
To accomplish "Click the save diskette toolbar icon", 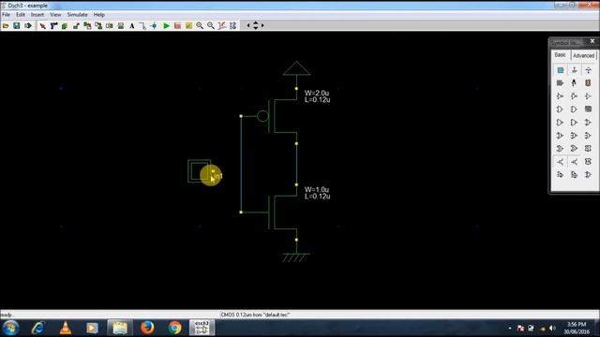I will point(17,25).
